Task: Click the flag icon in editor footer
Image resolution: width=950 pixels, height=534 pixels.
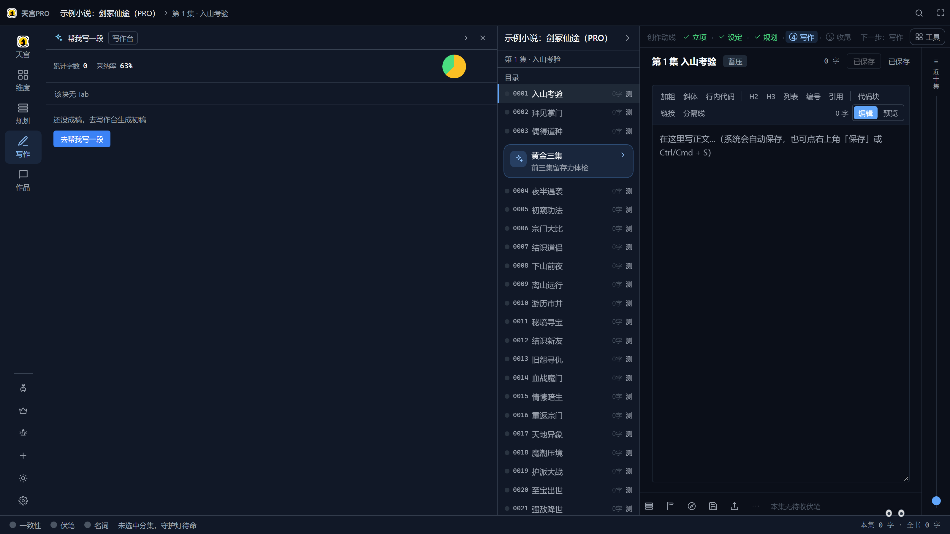Action: point(670,506)
